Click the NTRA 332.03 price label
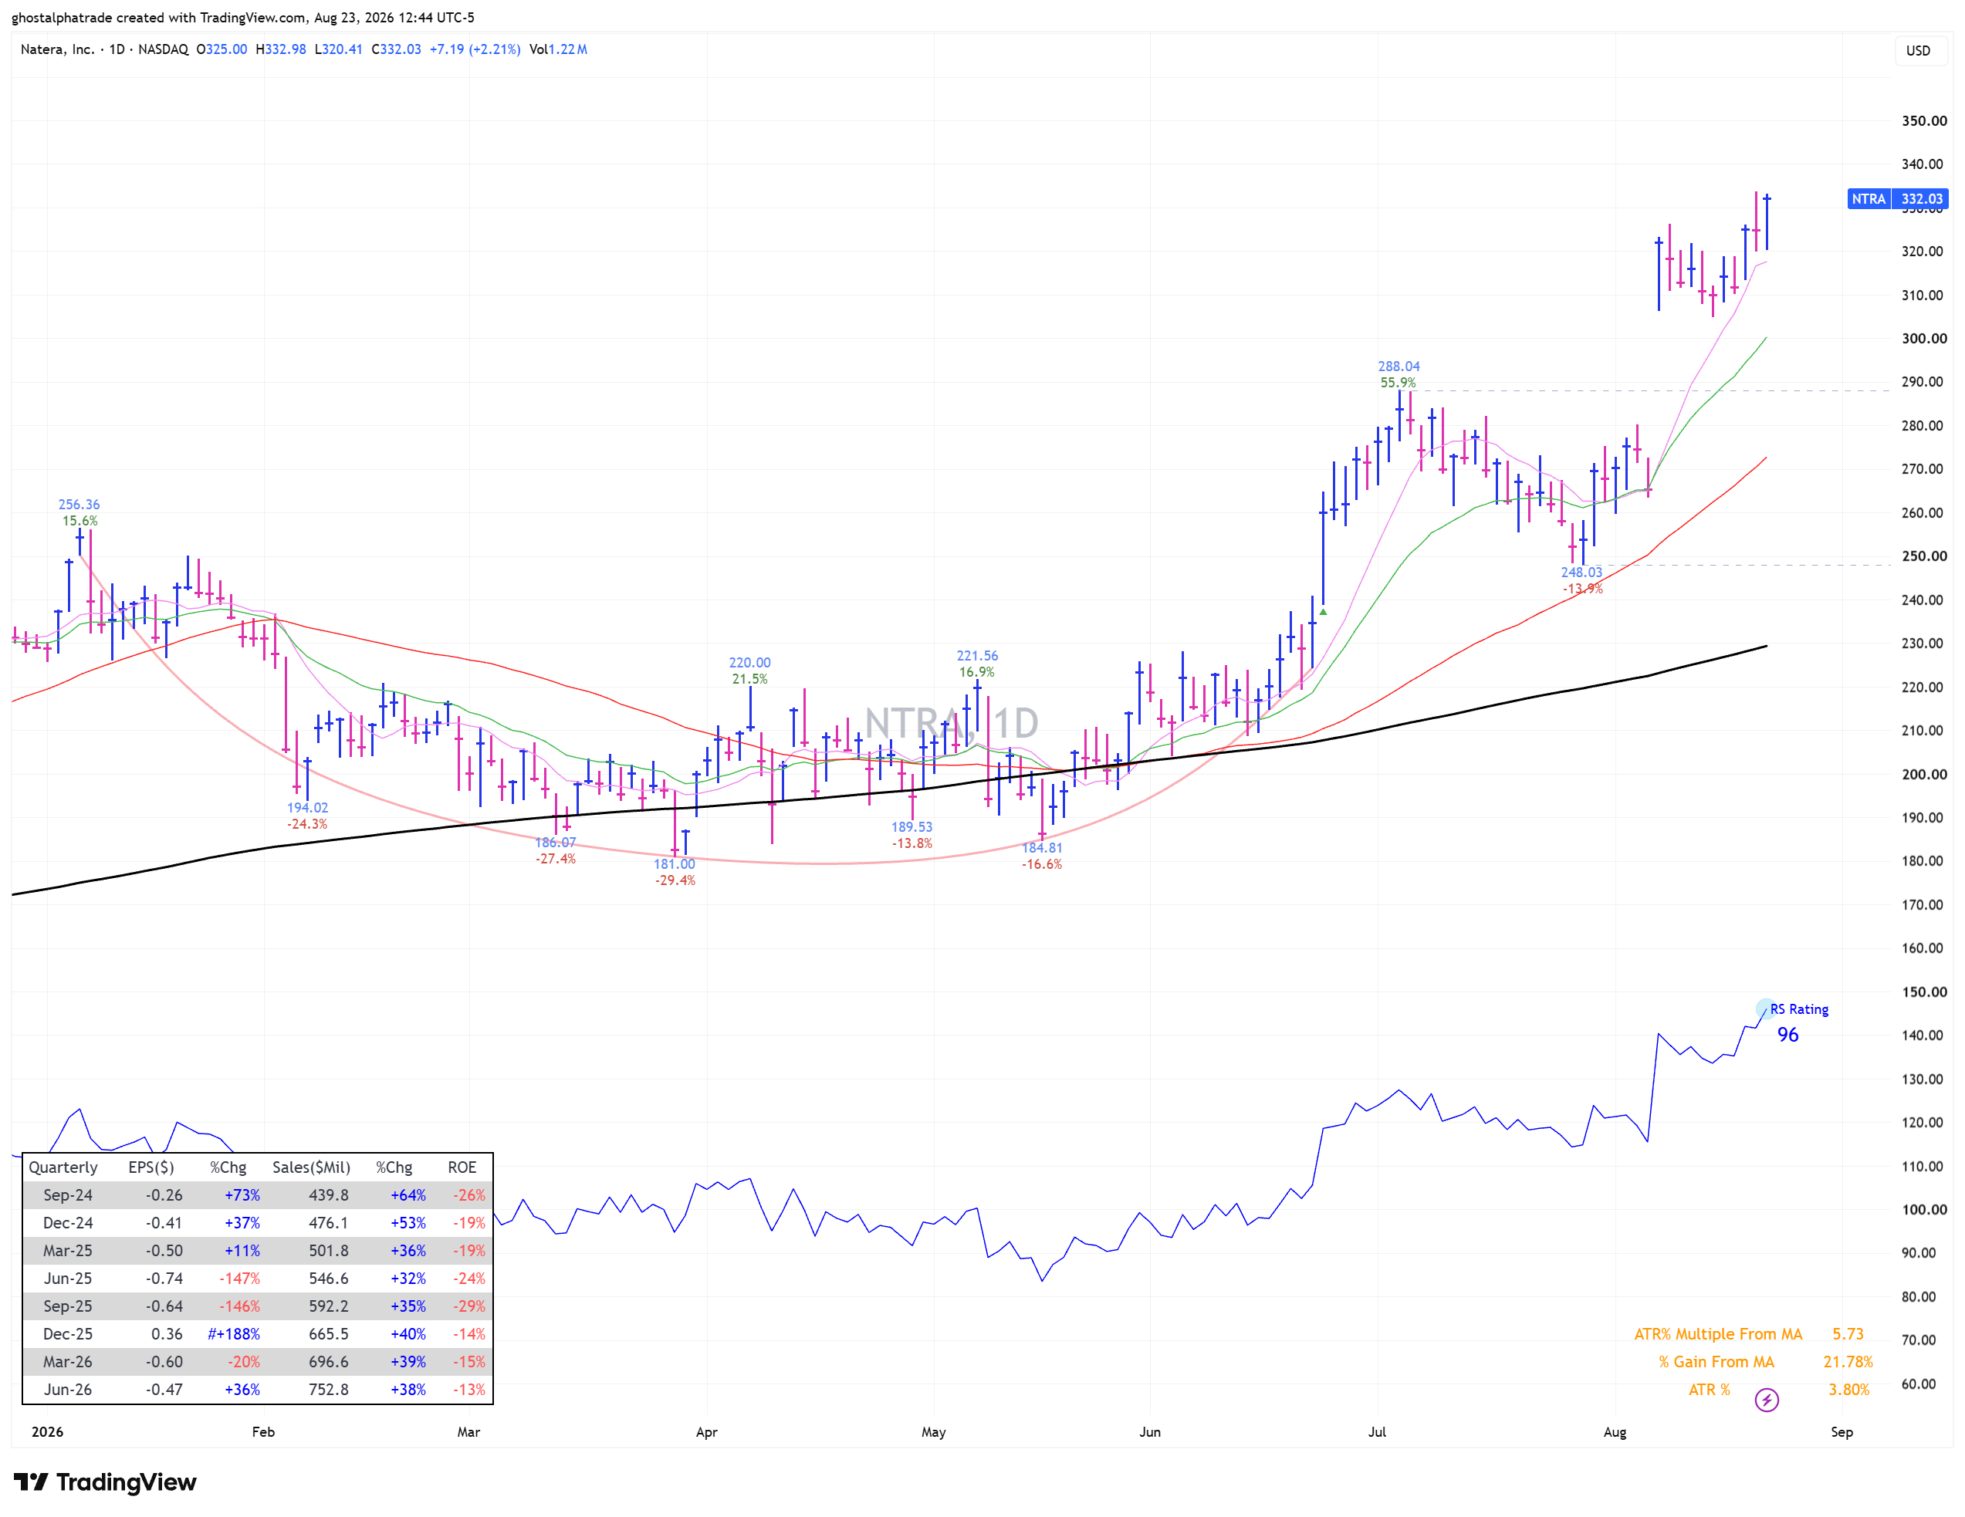The image size is (1965, 1517). click(x=1898, y=199)
